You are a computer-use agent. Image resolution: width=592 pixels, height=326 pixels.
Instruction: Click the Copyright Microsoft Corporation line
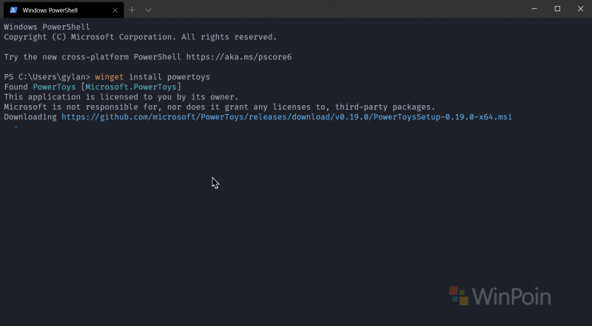coord(141,37)
